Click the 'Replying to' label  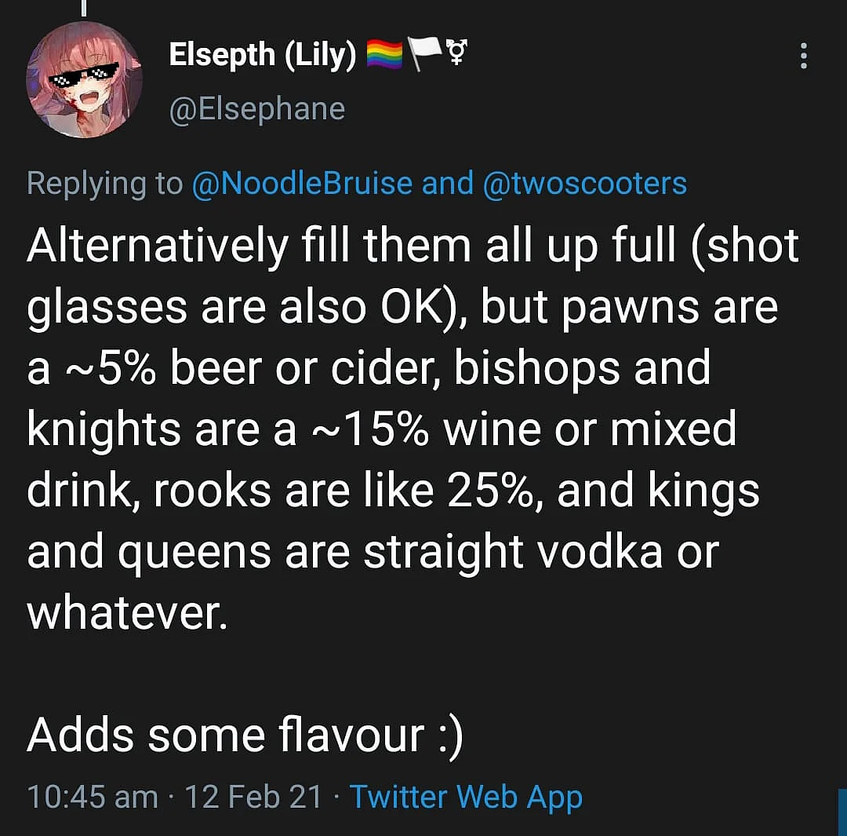(105, 184)
